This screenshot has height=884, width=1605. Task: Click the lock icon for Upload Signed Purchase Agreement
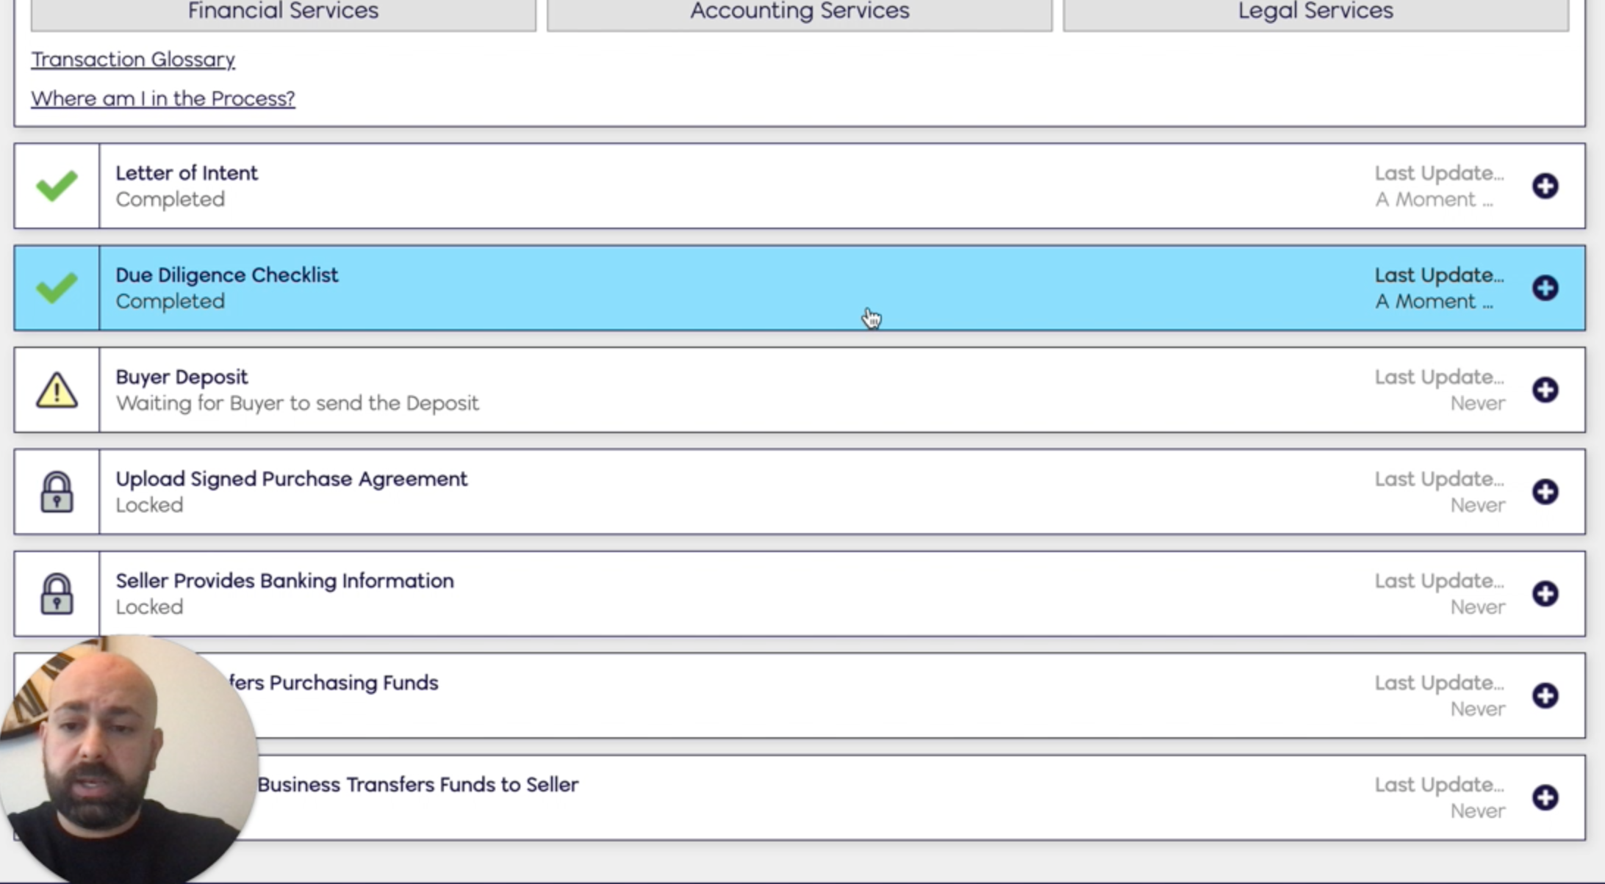coord(57,492)
